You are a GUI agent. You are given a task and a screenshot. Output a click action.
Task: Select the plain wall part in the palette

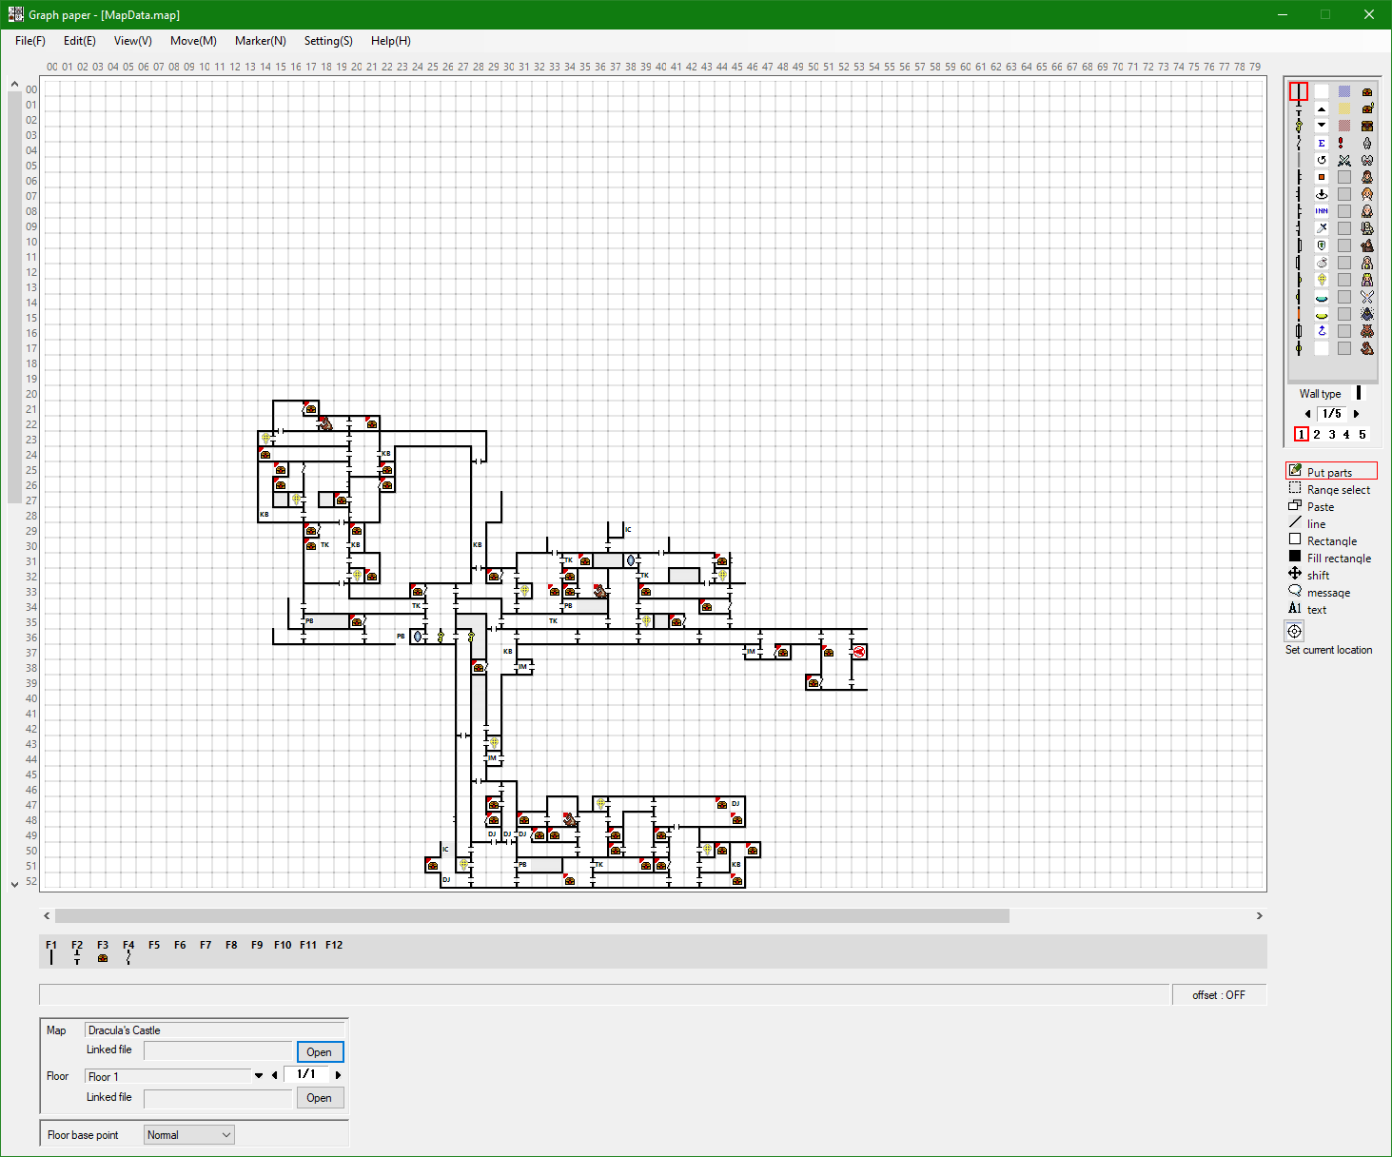coord(1299,91)
